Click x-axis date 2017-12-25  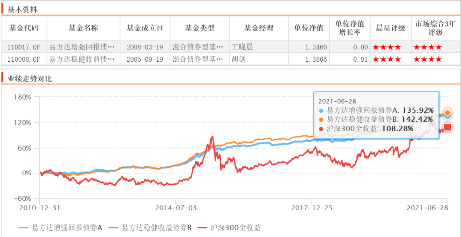pyautogui.click(x=312, y=208)
